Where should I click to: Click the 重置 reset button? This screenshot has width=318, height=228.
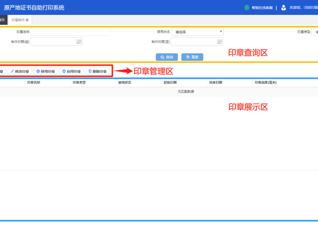click(x=192, y=57)
